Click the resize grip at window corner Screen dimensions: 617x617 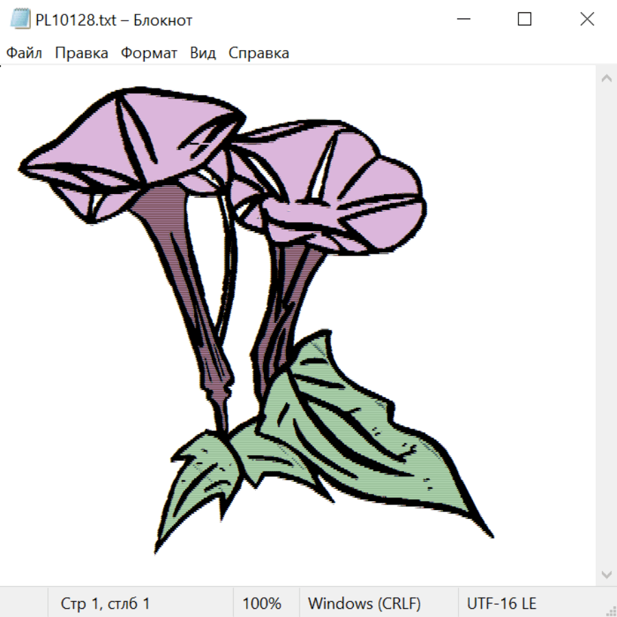coord(611,611)
